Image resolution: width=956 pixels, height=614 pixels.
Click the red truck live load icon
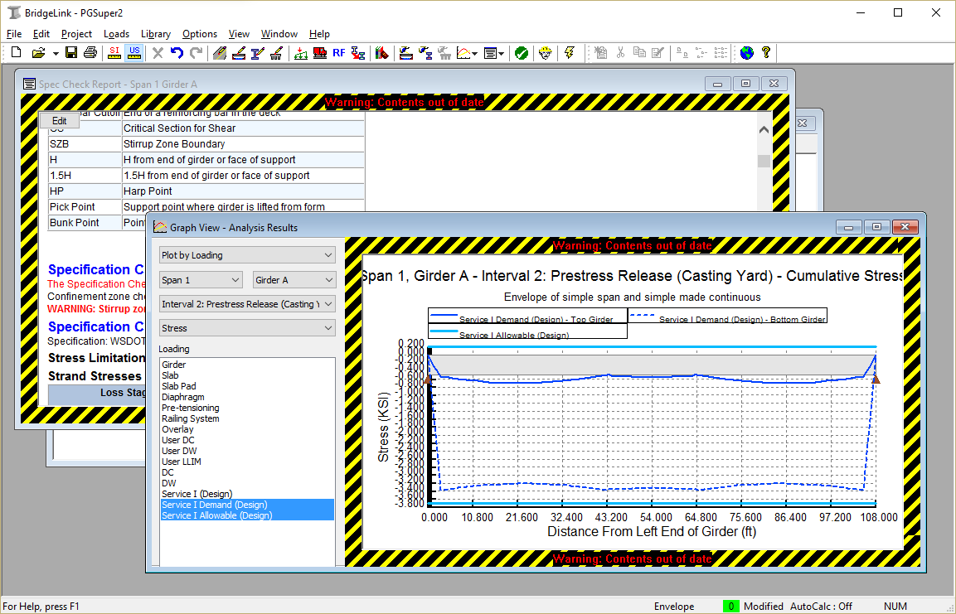pos(319,53)
